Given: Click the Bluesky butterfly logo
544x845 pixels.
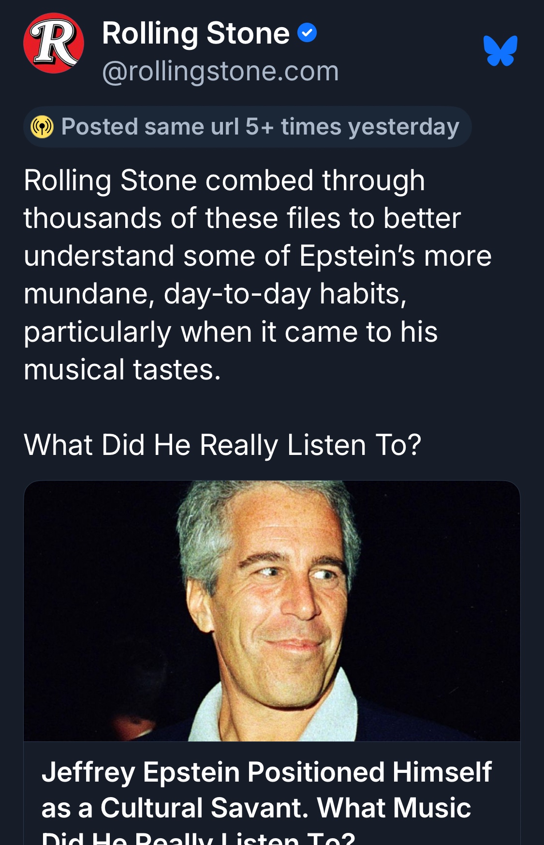Looking at the screenshot, I should [500, 50].
